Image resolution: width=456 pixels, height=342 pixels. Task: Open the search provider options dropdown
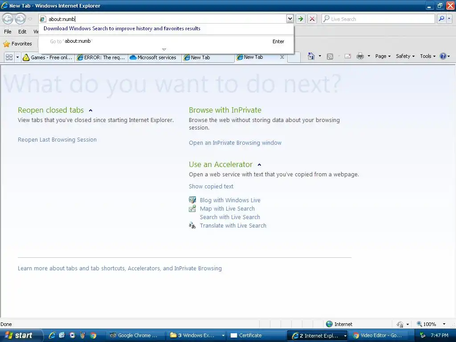tap(449, 19)
